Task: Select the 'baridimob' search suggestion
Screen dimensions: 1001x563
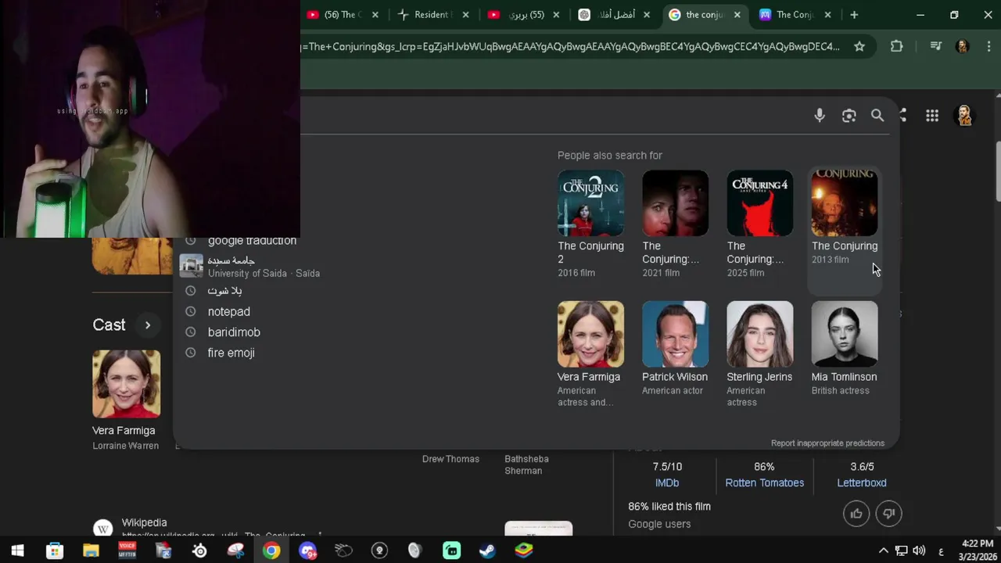Action: click(234, 332)
